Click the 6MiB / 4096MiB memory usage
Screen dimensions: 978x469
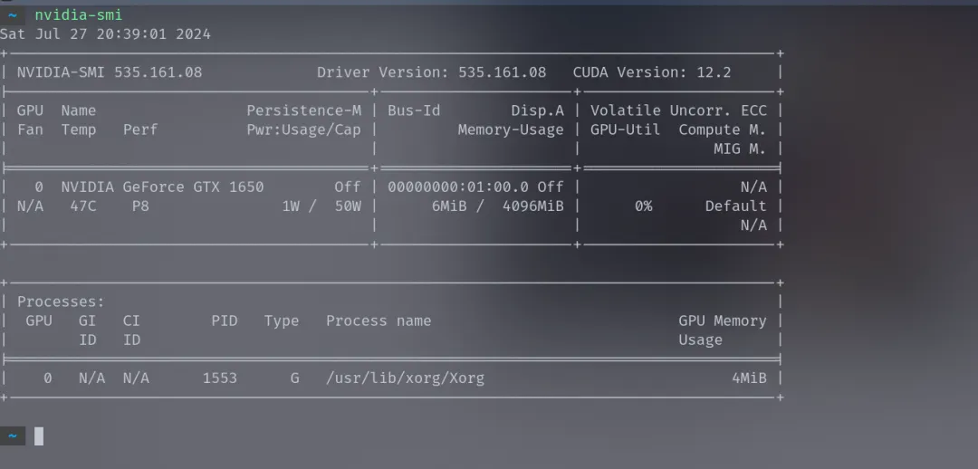coord(498,206)
